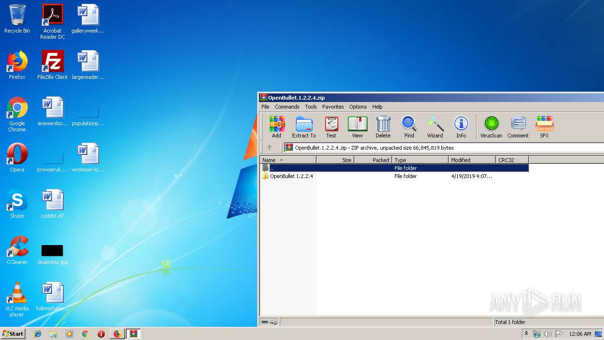604x340 pixels.
Task: Select the browseruk desktop file
Action: point(52,162)
